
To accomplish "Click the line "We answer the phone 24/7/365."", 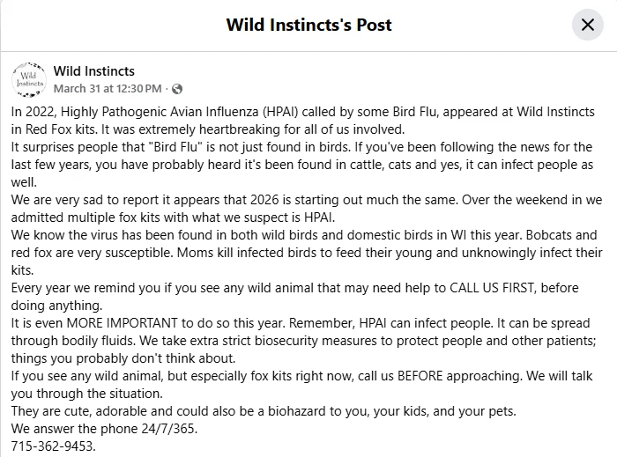I will (x=104, y=428).
